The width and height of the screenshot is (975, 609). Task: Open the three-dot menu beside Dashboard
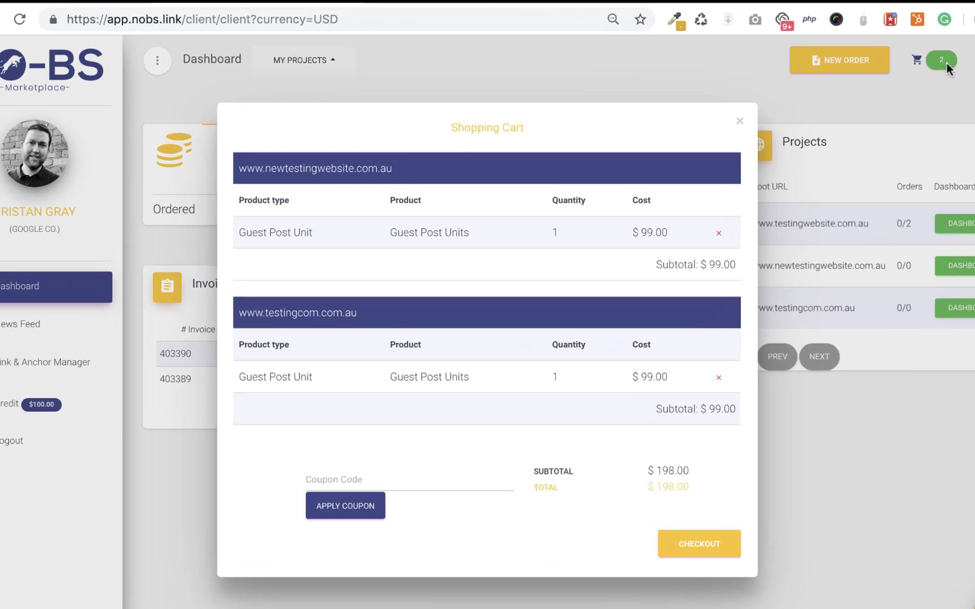click(x=157, y=60)
